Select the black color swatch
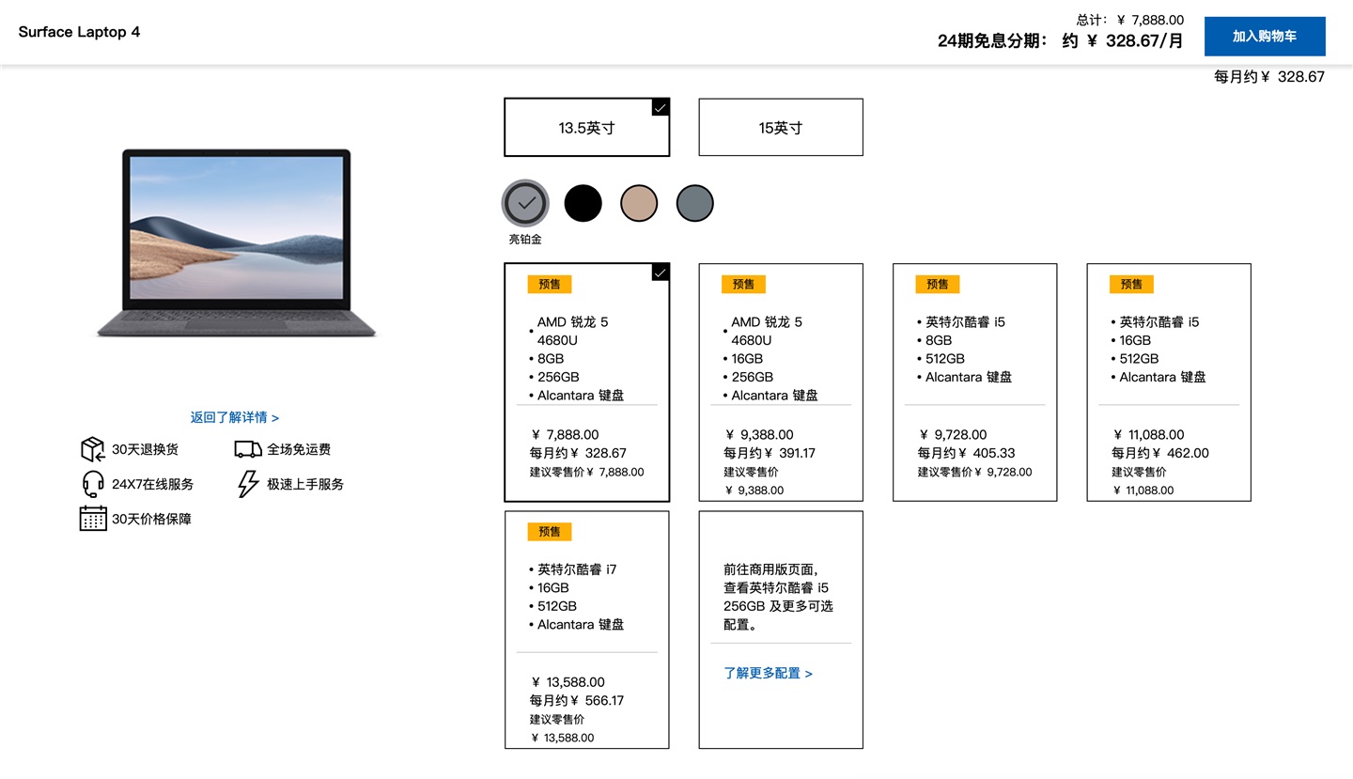This screenshot has width=1353, height=779. pyautogui.click(x=583, y=203)
